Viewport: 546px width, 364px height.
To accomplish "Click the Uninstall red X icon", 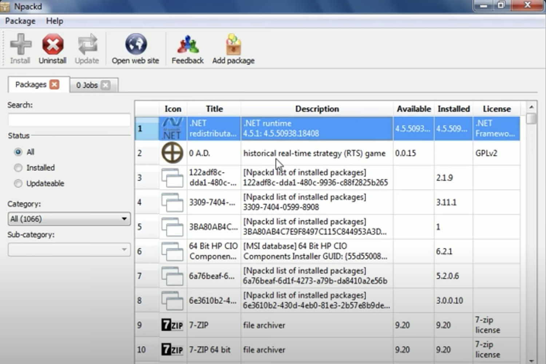I will 53,44.
